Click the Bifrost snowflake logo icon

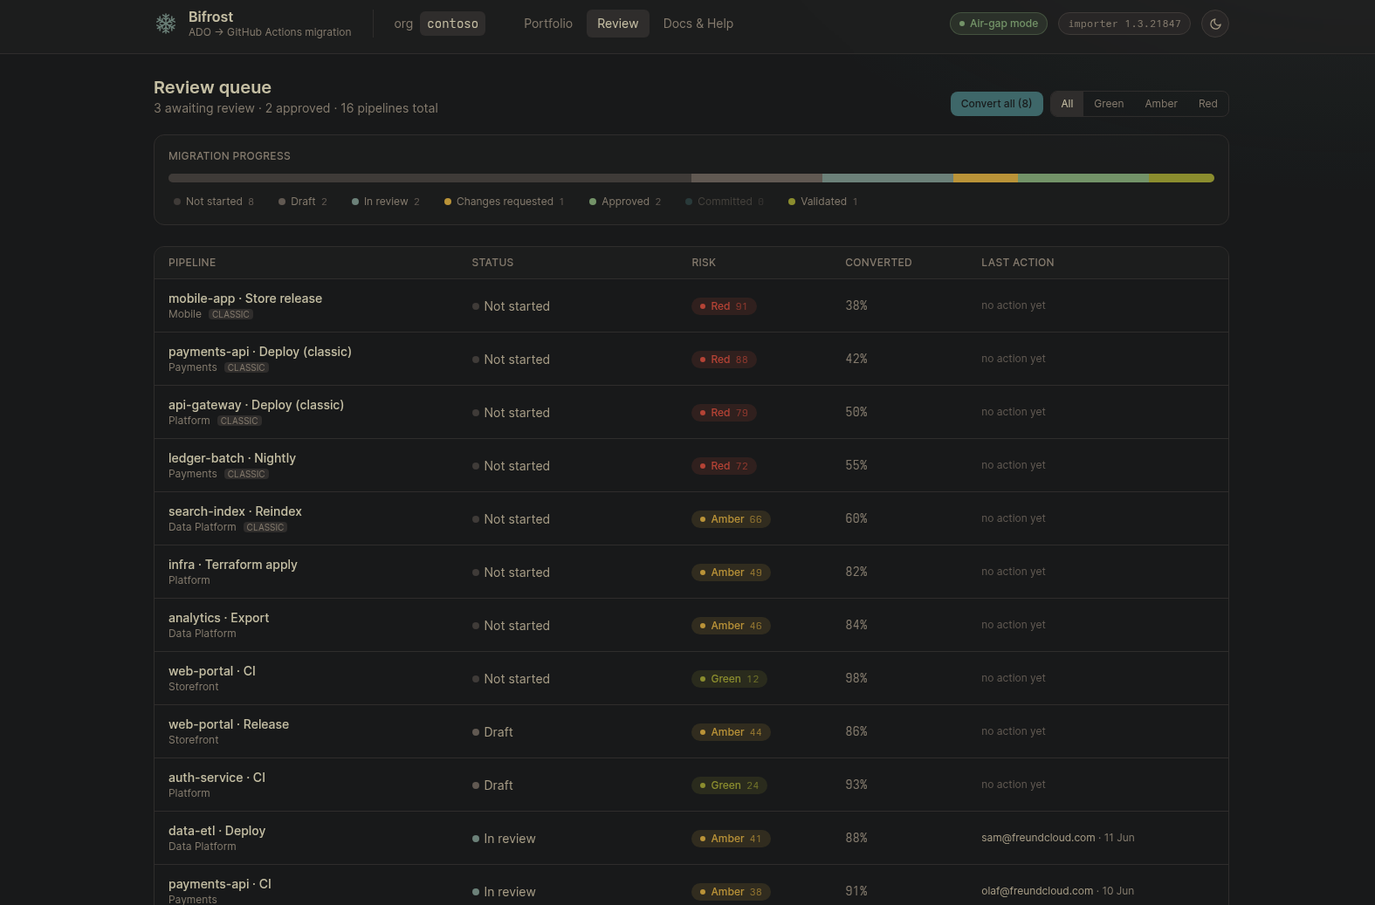tap(166, 24)
